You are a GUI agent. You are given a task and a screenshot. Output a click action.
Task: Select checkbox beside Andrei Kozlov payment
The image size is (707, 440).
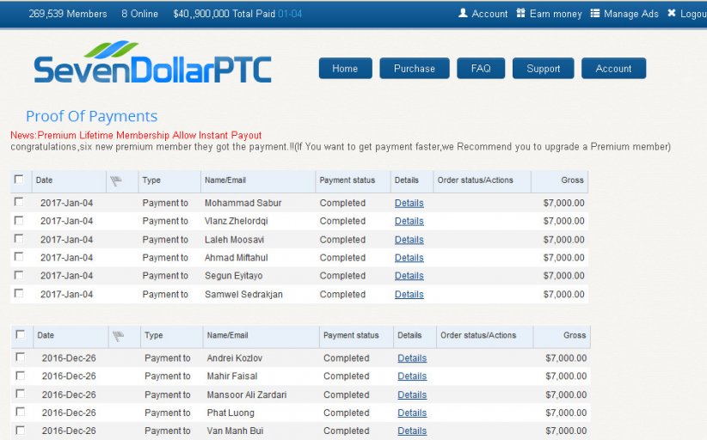coord(20,357)
